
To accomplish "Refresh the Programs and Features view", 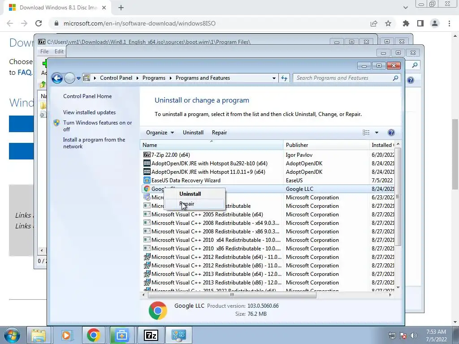I will [x=284, y=78].
